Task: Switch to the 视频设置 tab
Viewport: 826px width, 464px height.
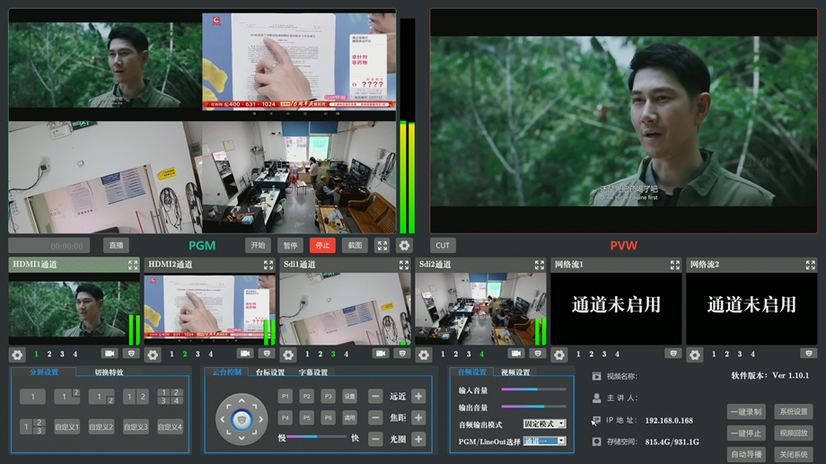Action: [515, 372]
